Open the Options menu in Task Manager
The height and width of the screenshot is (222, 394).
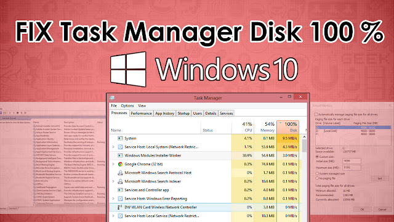click(127, 105)
